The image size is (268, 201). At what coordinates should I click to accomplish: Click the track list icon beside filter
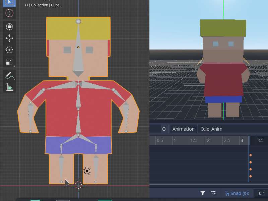(213, 193)
